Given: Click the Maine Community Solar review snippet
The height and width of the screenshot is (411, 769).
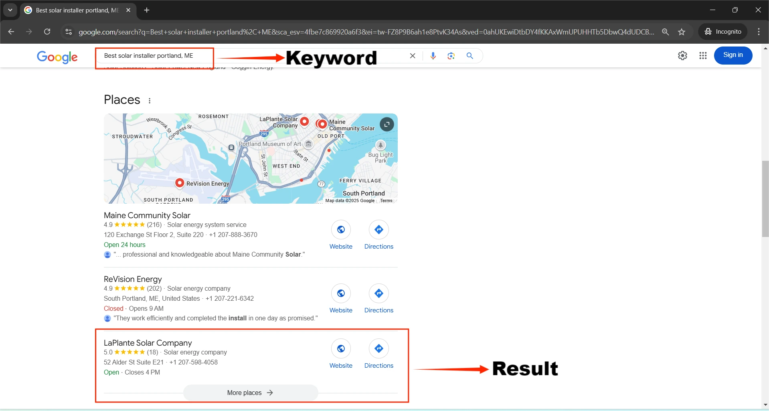Looking at the screenshot, I should [209, 254].
